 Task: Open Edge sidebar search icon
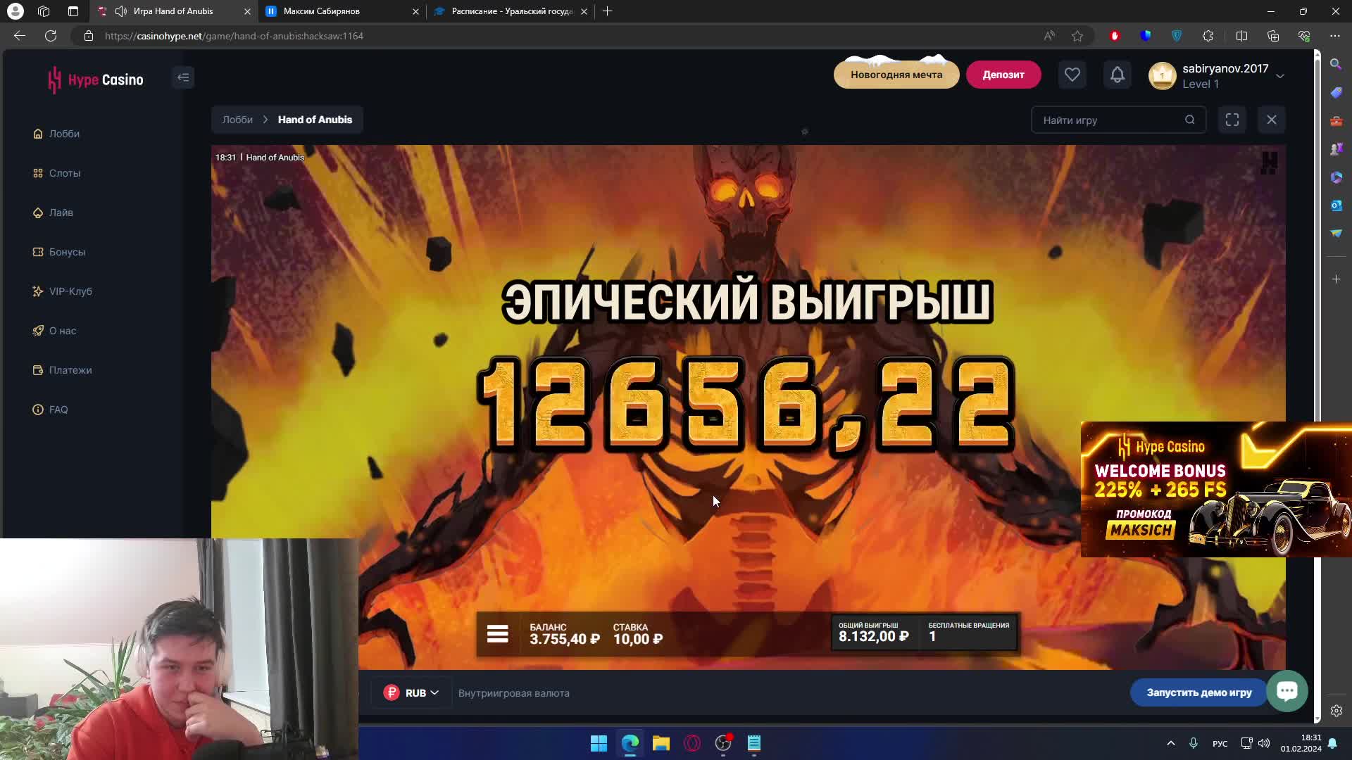(1336, 64)
